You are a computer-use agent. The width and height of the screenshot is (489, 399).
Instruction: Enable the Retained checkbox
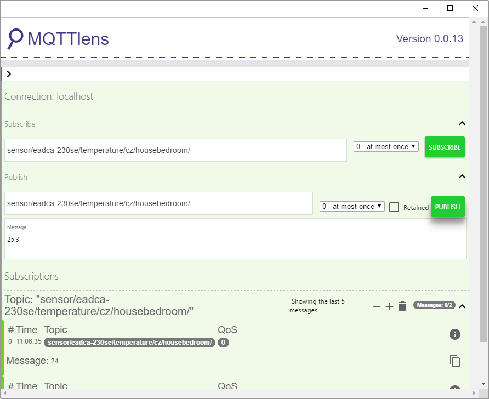394,207
